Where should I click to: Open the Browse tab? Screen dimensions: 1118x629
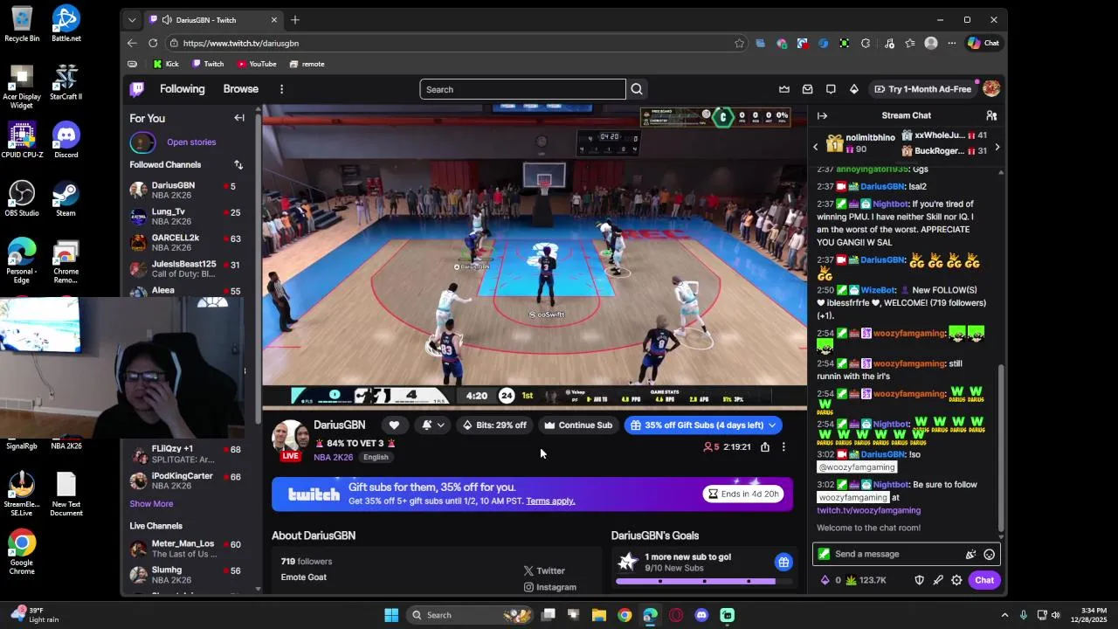tap(240, 89)
